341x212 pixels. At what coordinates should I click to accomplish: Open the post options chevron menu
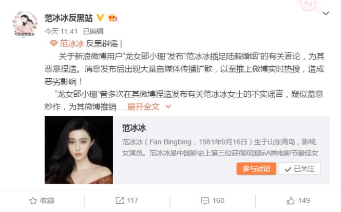(325, 14)
